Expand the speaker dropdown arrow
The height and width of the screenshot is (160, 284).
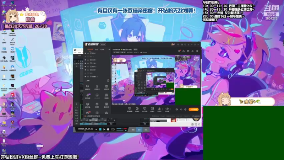coord(170,109)
